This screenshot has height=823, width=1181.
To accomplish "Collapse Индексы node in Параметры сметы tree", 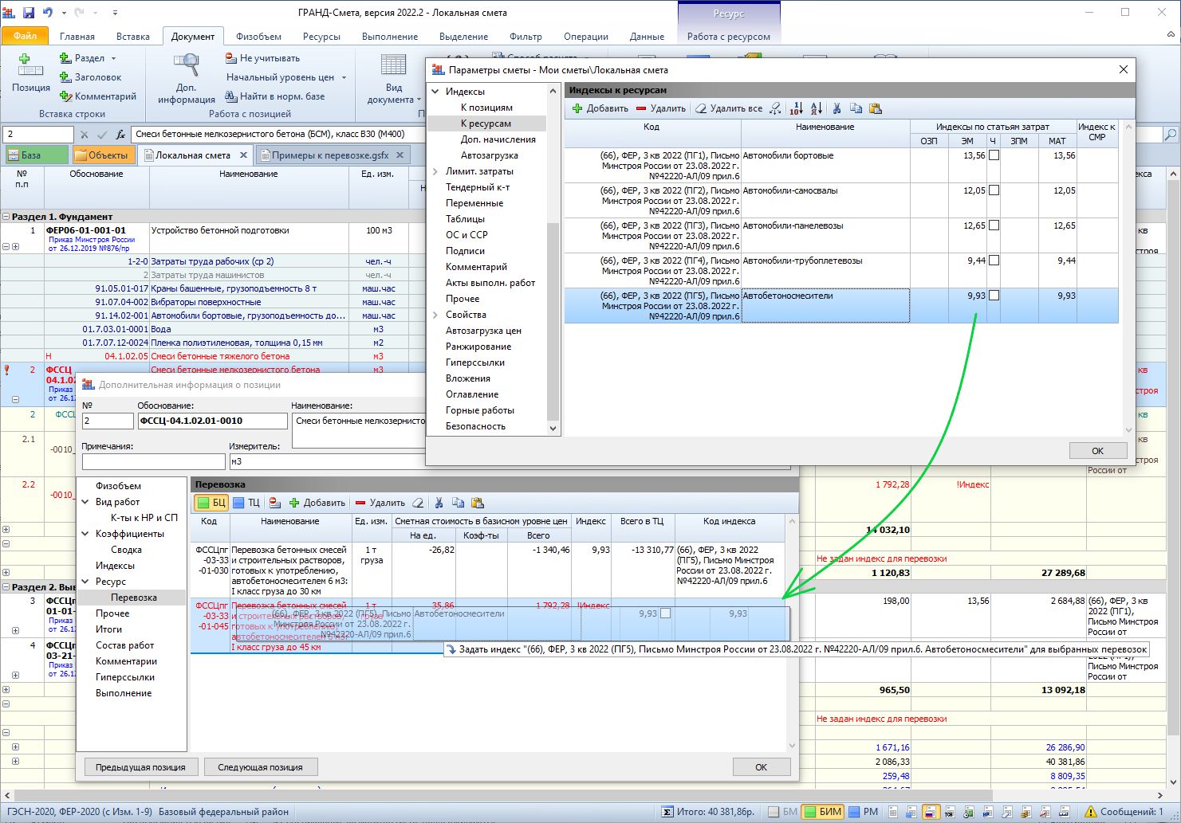I will pos(435,92).
